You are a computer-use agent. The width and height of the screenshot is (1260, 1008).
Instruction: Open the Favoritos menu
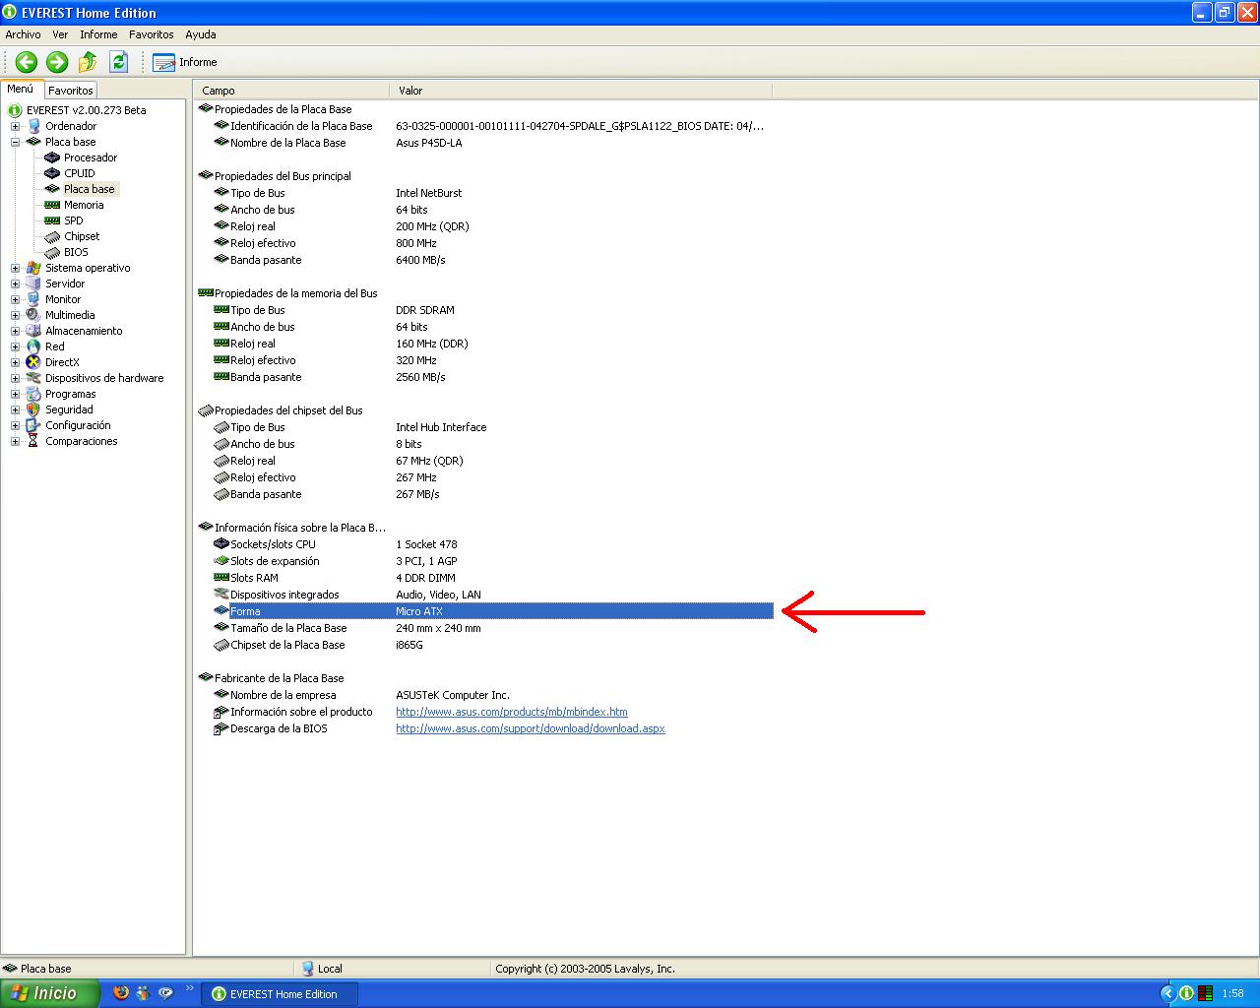152,34
